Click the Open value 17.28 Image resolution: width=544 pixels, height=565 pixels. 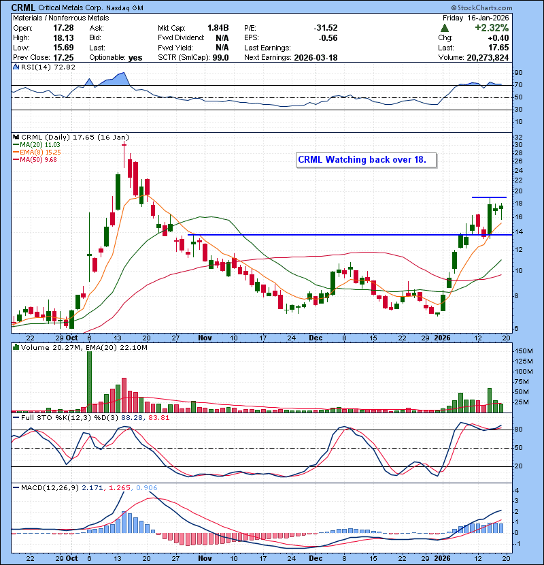[x=63, y=28]
